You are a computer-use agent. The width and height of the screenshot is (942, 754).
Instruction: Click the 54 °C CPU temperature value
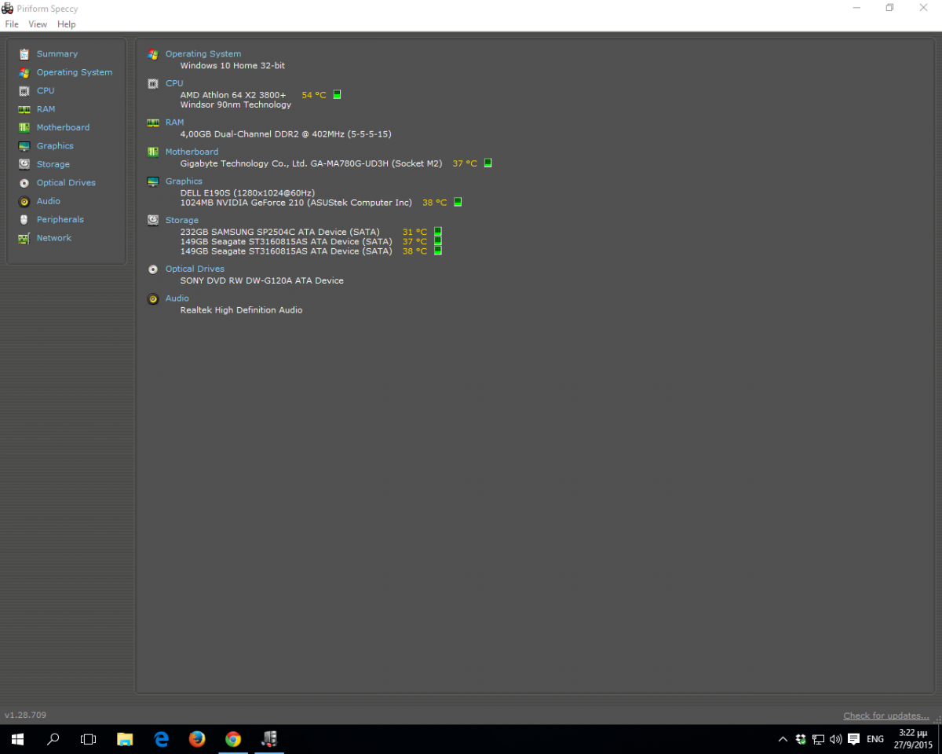coord(314,95)
